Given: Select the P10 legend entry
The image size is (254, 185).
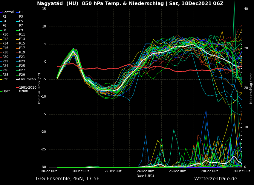Looking at the screenshot, I should [x=5, y=35].
